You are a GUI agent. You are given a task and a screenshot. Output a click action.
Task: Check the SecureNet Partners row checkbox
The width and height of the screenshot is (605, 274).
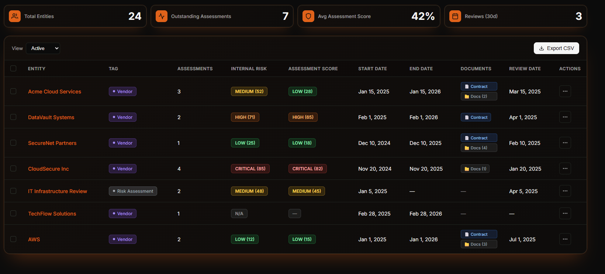tap(13, 143)
